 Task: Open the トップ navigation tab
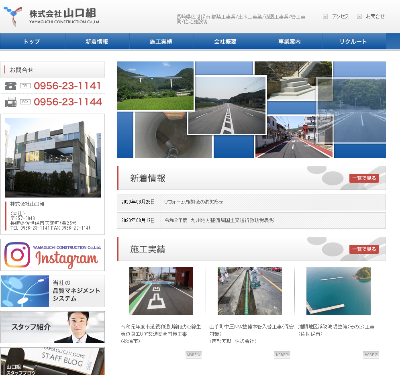[x=32, y=41]
